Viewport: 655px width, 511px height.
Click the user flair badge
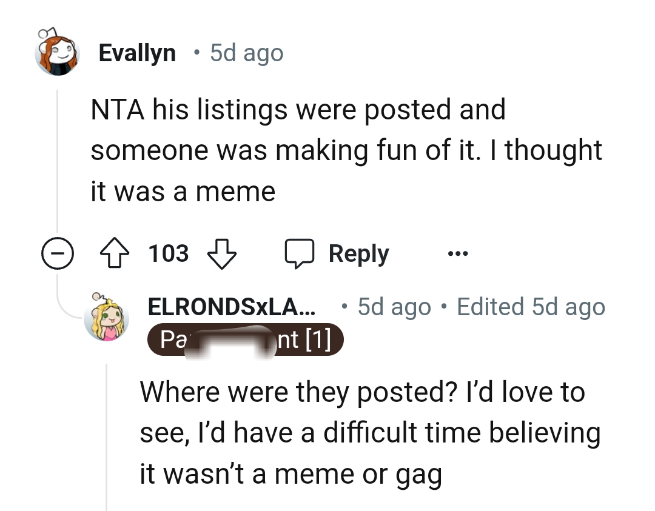246,339
